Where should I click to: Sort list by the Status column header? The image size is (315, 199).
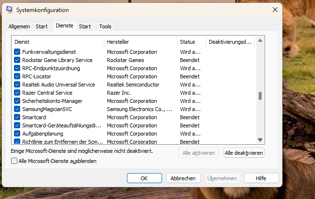tap(191, 42)
